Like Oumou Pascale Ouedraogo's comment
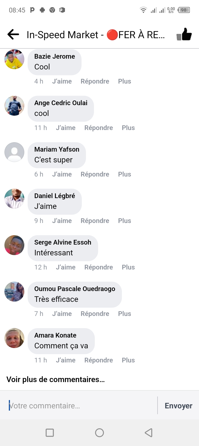Image resolution: width=199 pixels, height=446 pixels. pyautogui.click(x=62, y=314)
